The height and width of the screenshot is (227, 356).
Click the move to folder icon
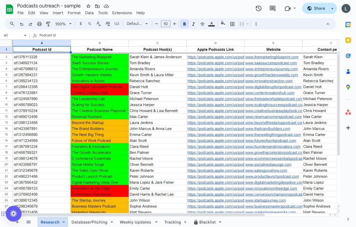(x=97, y=6)
